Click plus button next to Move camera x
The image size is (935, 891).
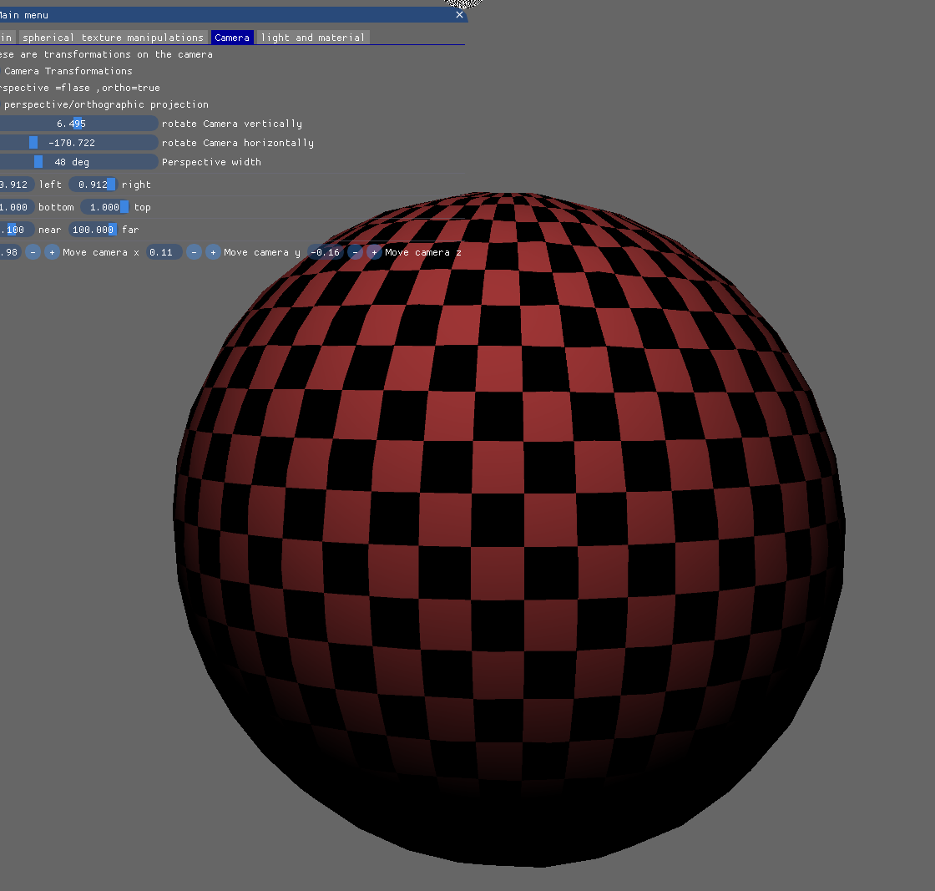coord(53,252)
